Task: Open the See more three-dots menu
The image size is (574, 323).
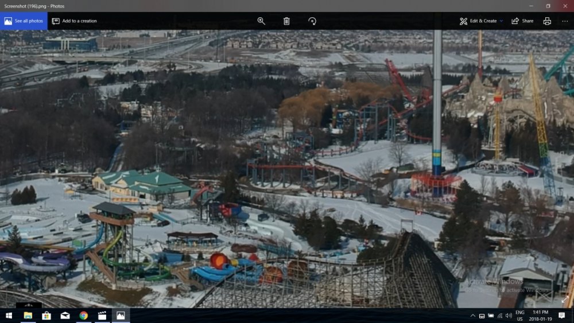Action: click(x=565, y=21)
